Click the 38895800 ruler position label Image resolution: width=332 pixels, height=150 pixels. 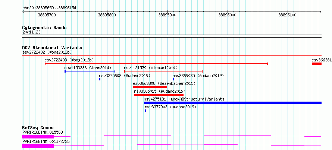point(107,15)
